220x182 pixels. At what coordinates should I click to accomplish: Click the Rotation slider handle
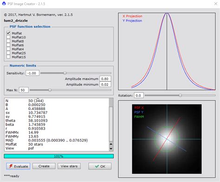[180, 96]
